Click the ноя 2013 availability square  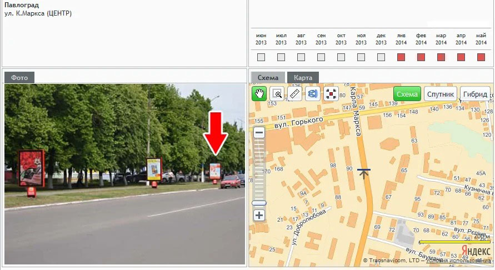(x=361, y=57)
